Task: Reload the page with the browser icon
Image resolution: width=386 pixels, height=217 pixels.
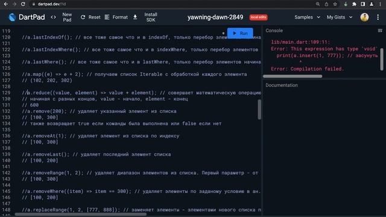Action: click(23, 4)
